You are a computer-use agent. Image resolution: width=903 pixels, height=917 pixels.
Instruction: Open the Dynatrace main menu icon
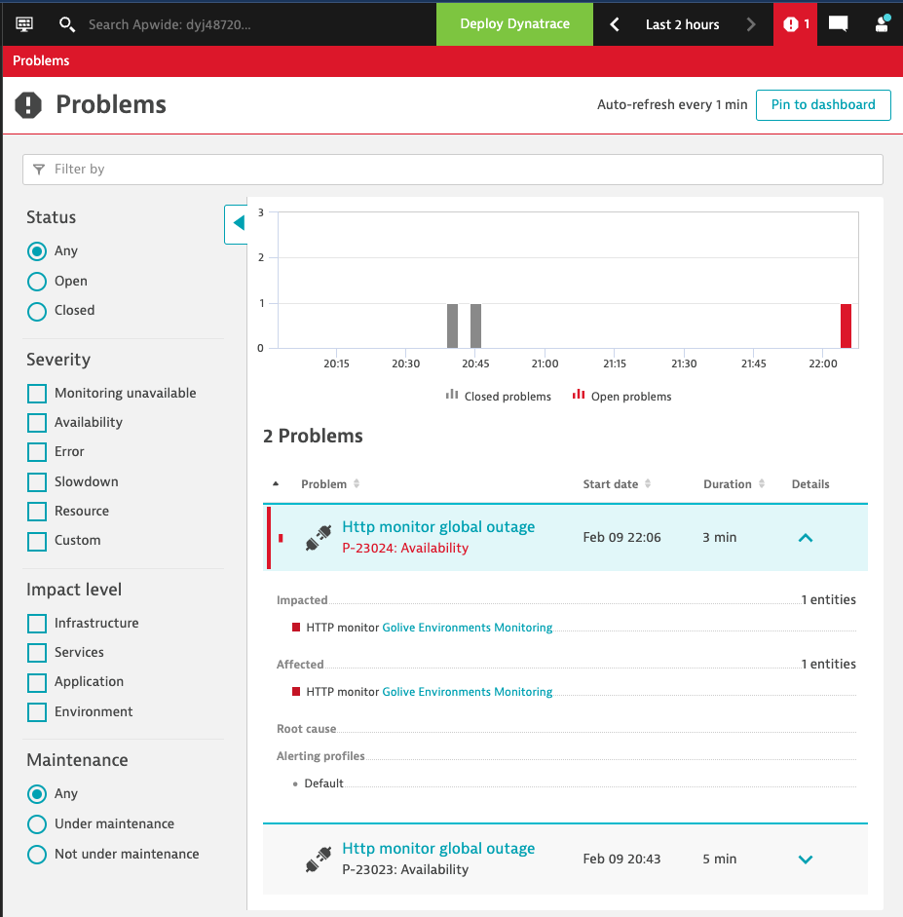click(x=24, y=23)
